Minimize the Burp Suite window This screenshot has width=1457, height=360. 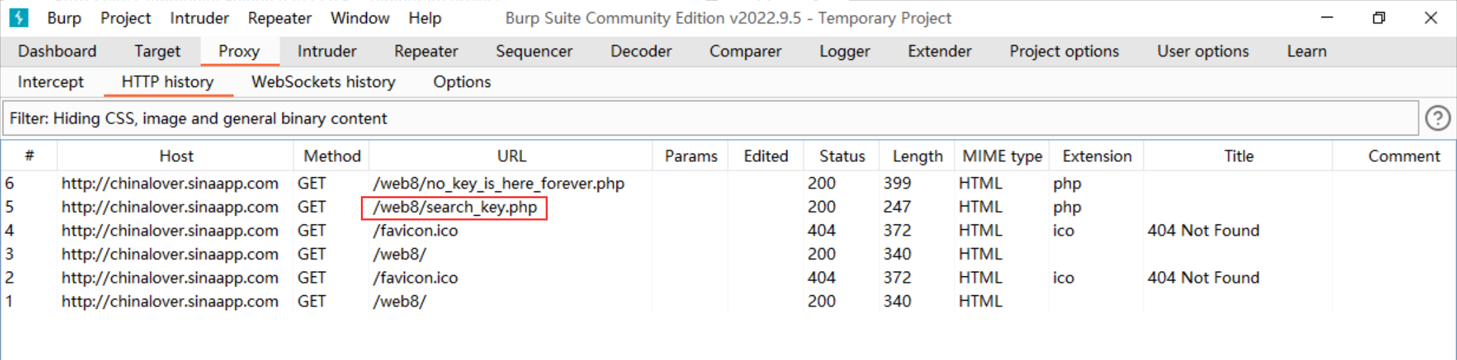1327,18
